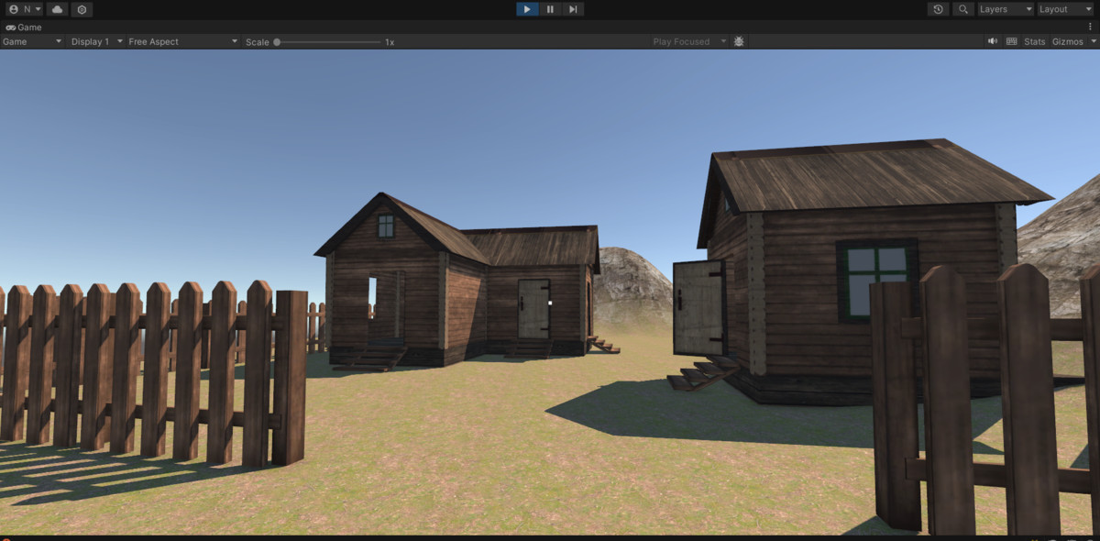Stop play mode with the Play button

click(527, 9)
